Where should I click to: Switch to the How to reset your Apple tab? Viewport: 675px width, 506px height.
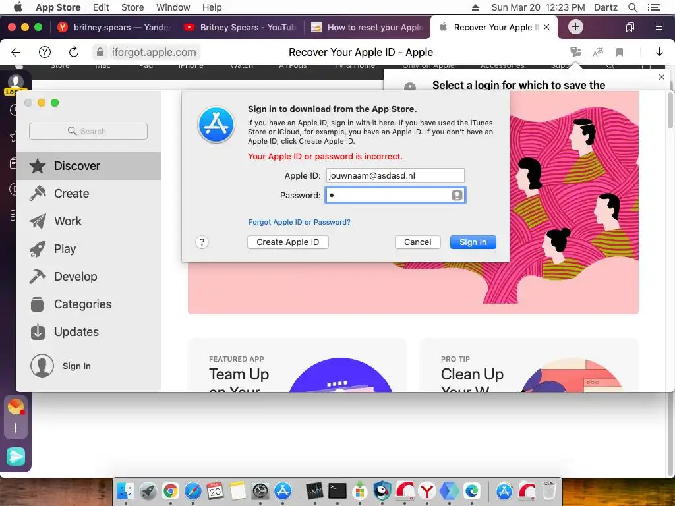click(x=367, y=27)
